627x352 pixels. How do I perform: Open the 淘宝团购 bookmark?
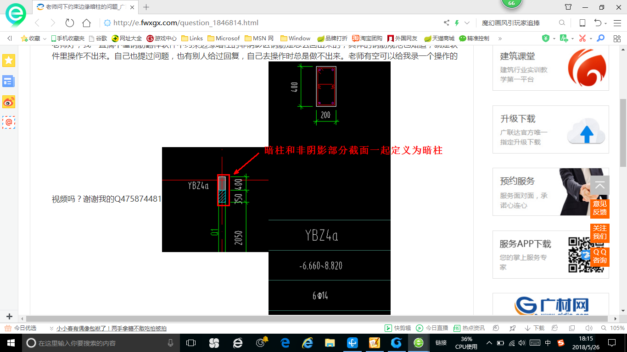coord(367,38)
